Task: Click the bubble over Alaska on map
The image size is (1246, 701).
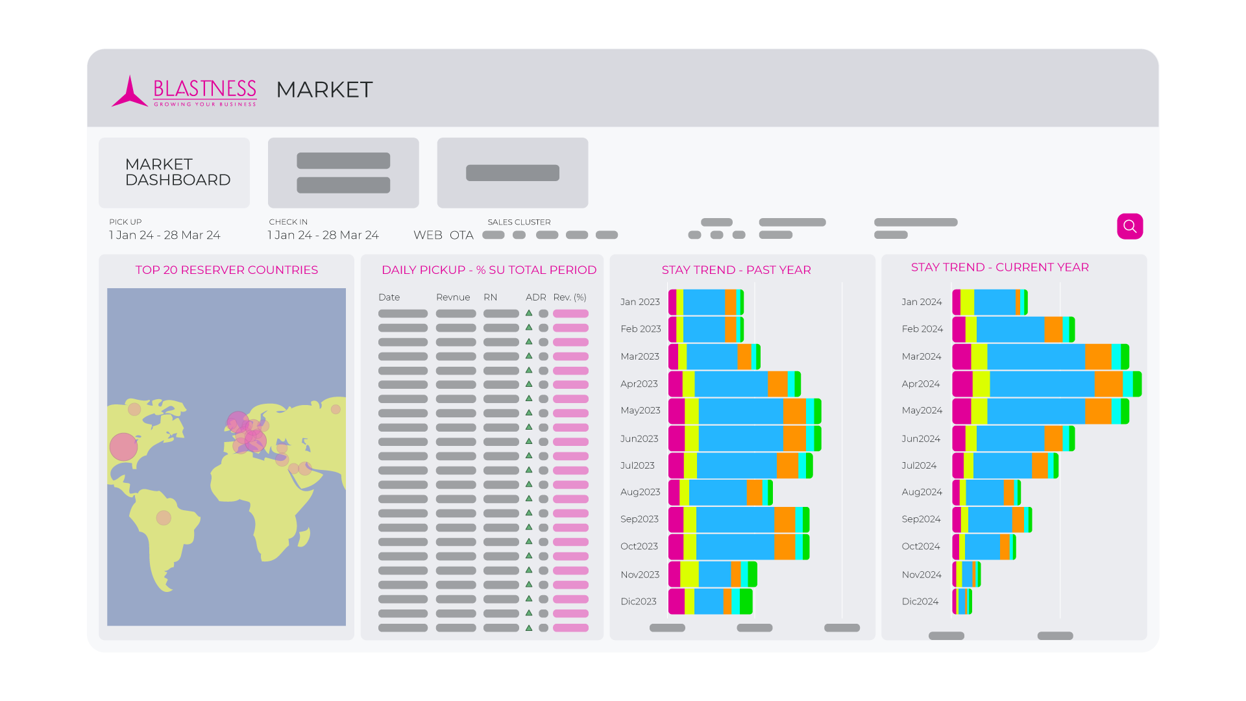Action: [x=134, y=409]
